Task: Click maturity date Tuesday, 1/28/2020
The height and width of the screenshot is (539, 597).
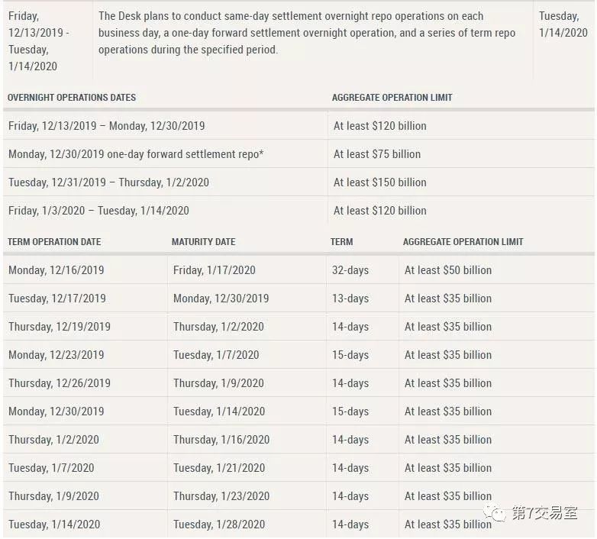Action: pos(219,524)
